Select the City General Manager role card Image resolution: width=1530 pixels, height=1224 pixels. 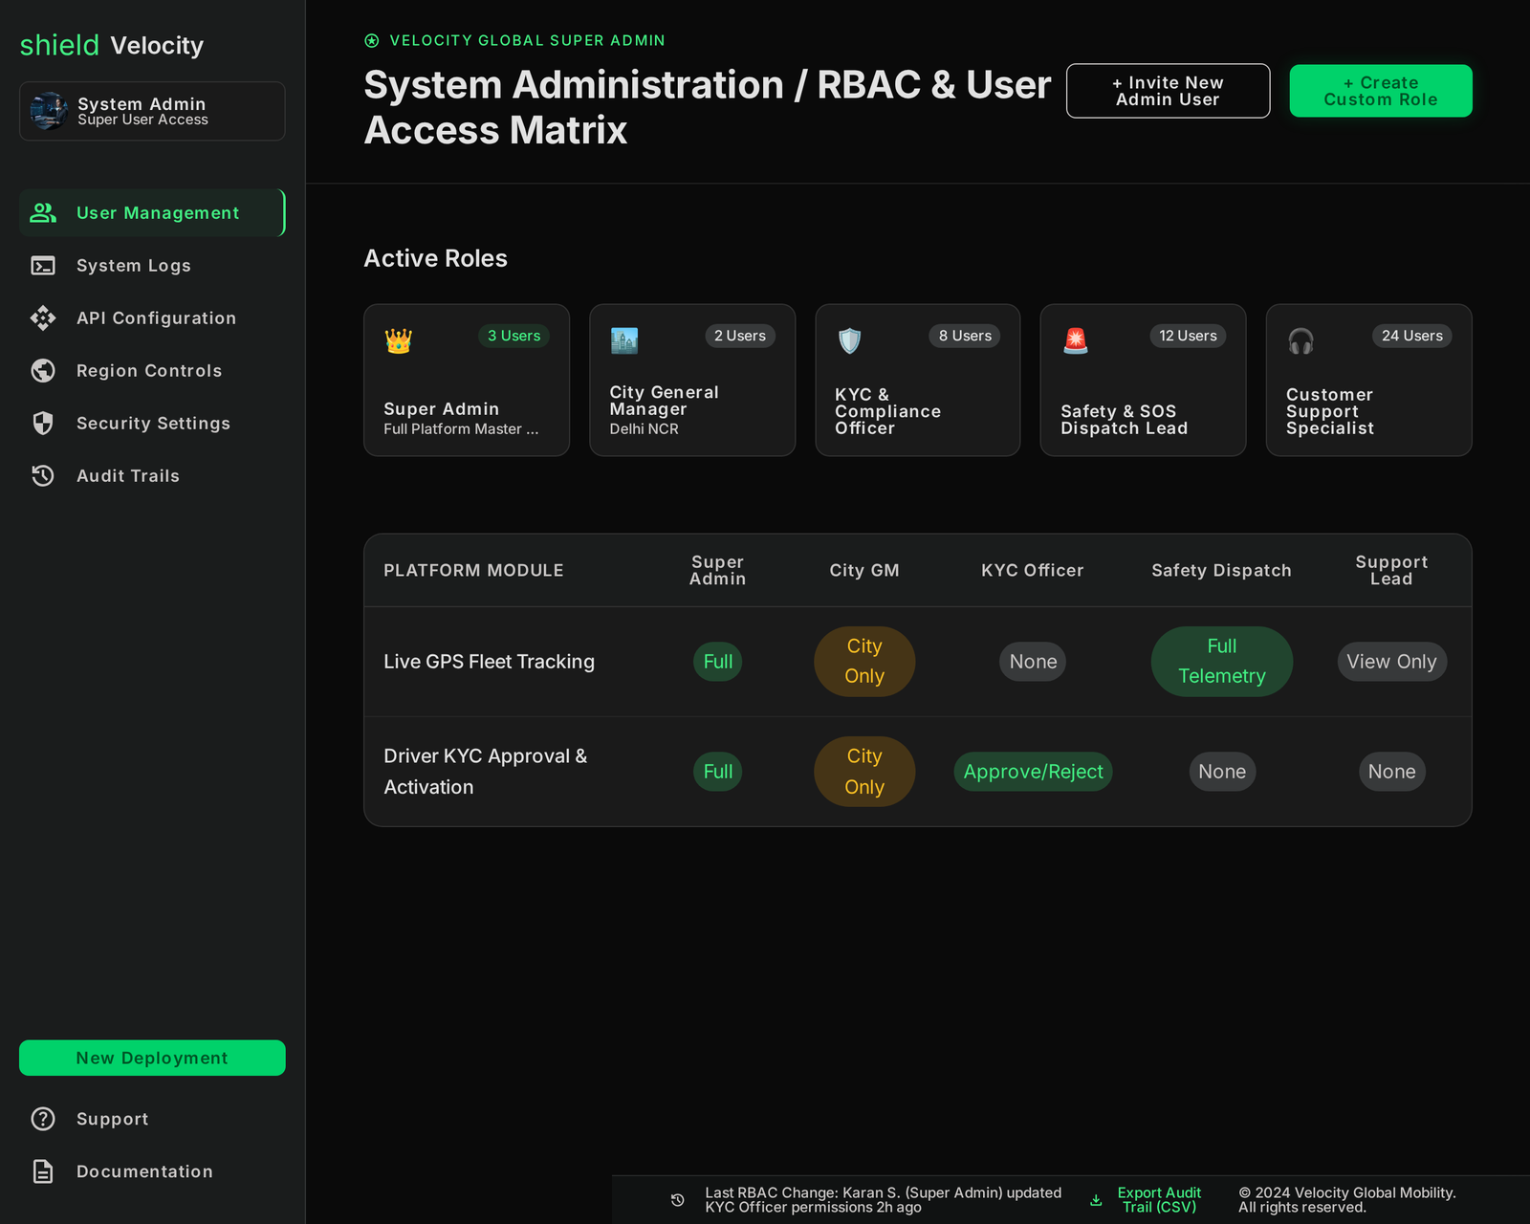point(692,380)
